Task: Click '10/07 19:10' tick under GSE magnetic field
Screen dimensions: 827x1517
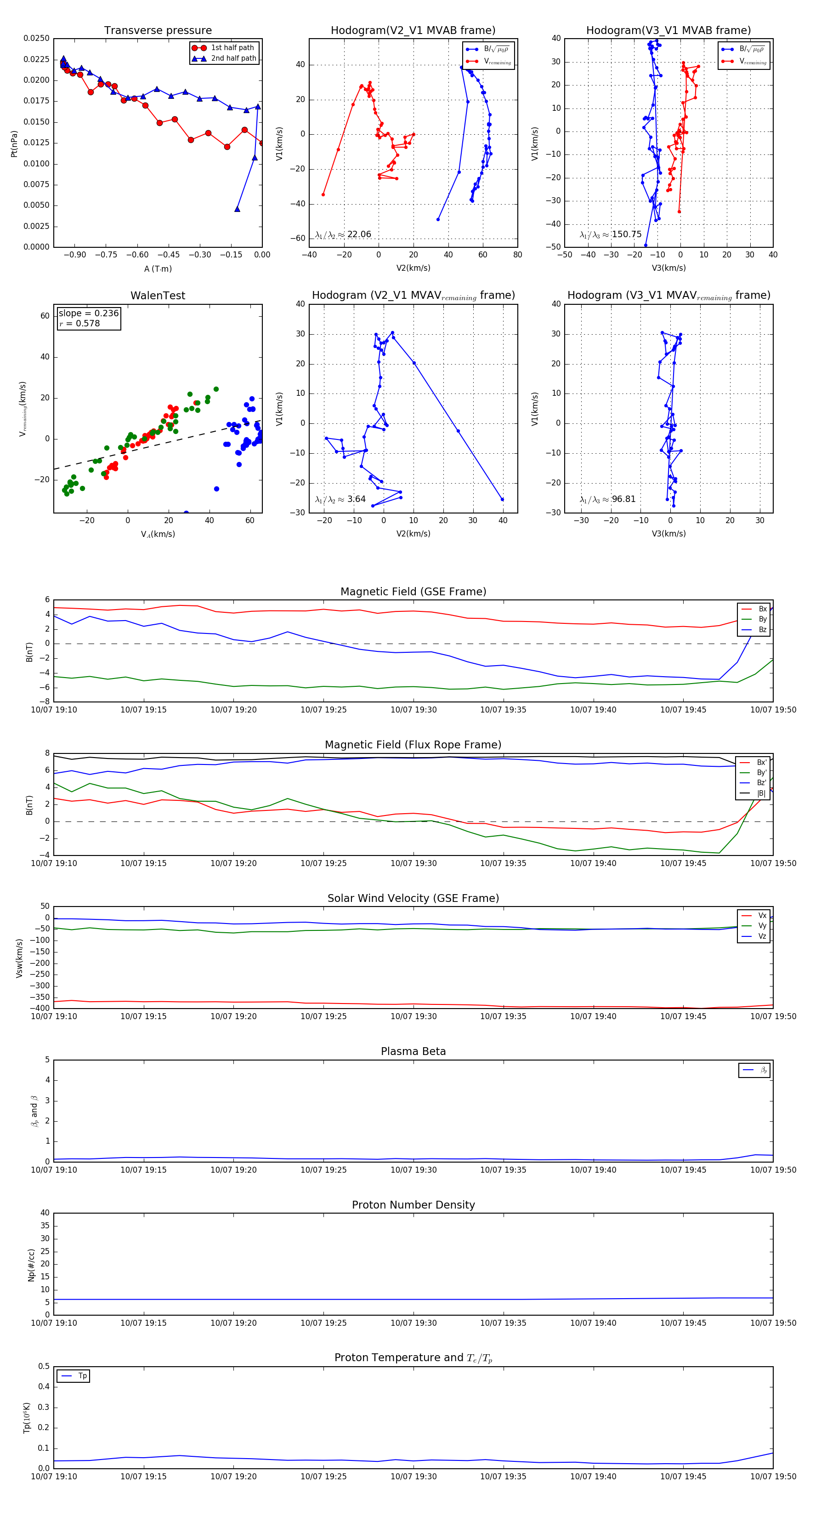Action: click(54, 710)
